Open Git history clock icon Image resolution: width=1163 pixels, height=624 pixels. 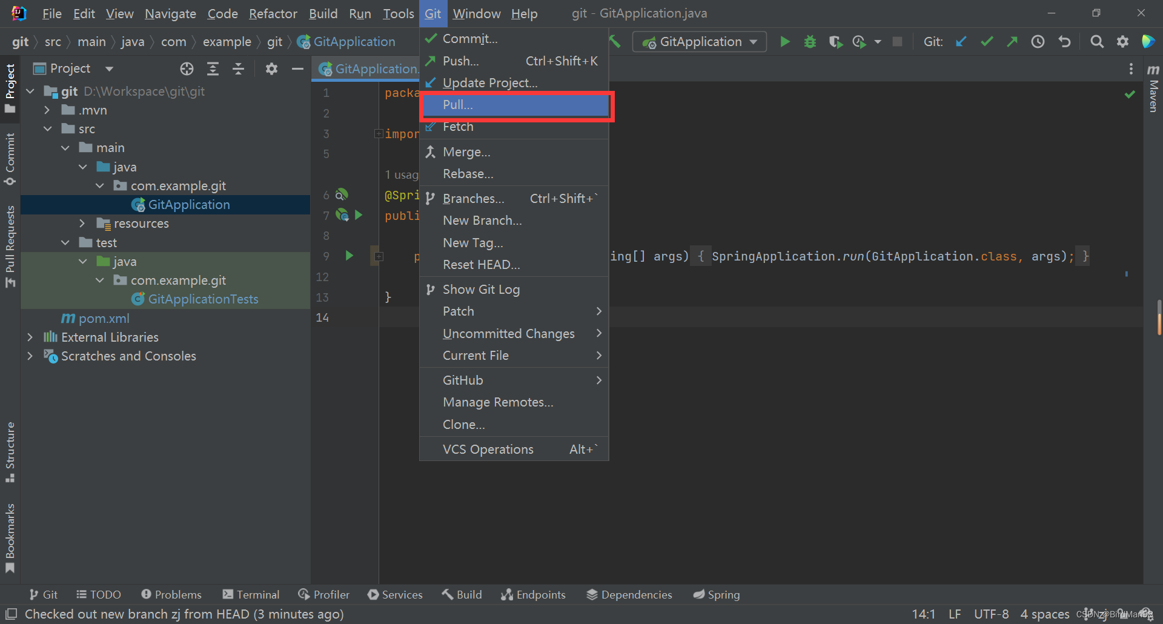click(1038, 42)
